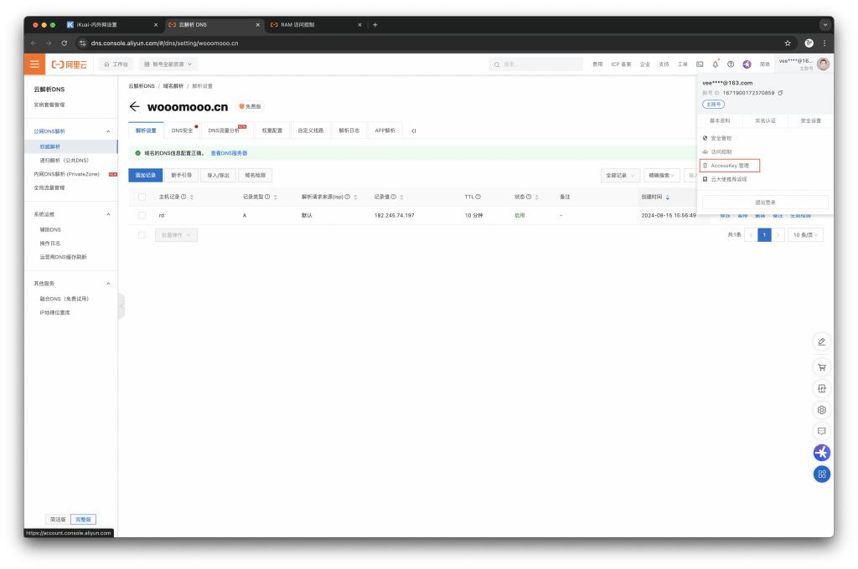Select the checkbox for the rd record
Image resolution: width=858 pixels, height=569 pixels.
pos(142,215)
